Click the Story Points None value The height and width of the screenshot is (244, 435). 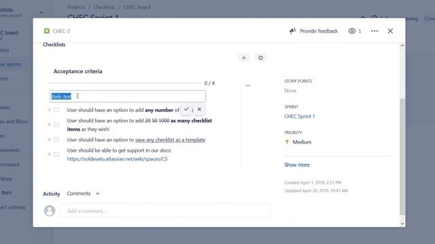[290, 91]
